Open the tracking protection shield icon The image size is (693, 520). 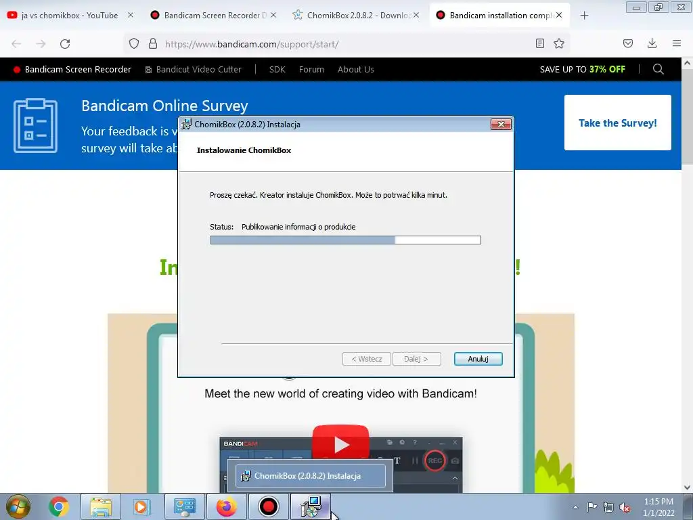point(134,43)
